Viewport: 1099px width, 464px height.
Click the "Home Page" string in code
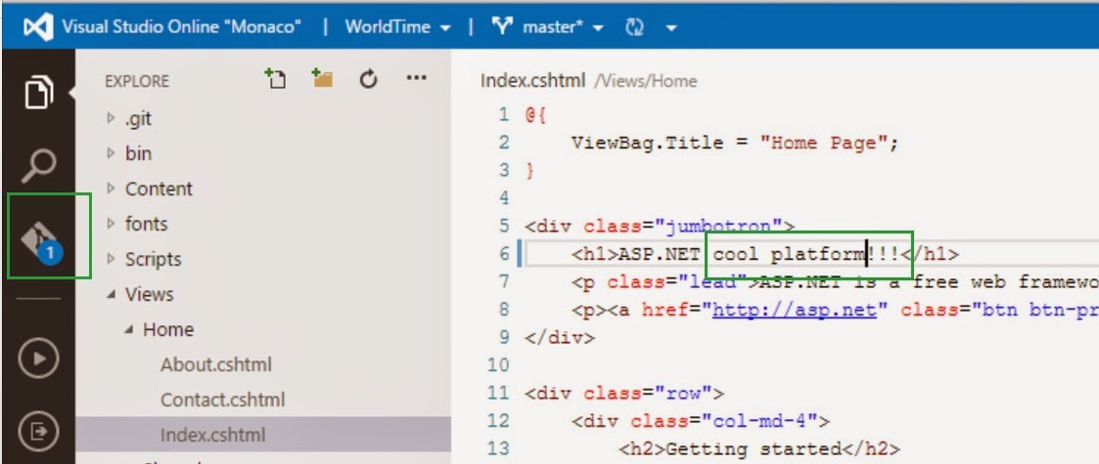824,143
